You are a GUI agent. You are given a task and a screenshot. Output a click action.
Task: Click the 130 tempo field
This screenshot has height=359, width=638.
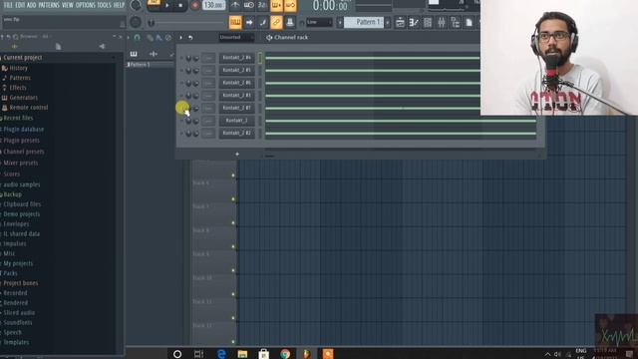[x=213, y=5]
